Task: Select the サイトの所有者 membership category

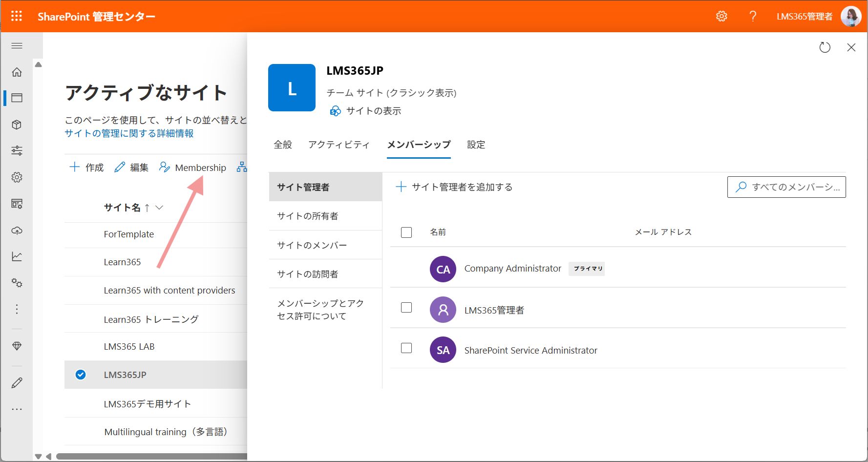Action: point(325,216)
